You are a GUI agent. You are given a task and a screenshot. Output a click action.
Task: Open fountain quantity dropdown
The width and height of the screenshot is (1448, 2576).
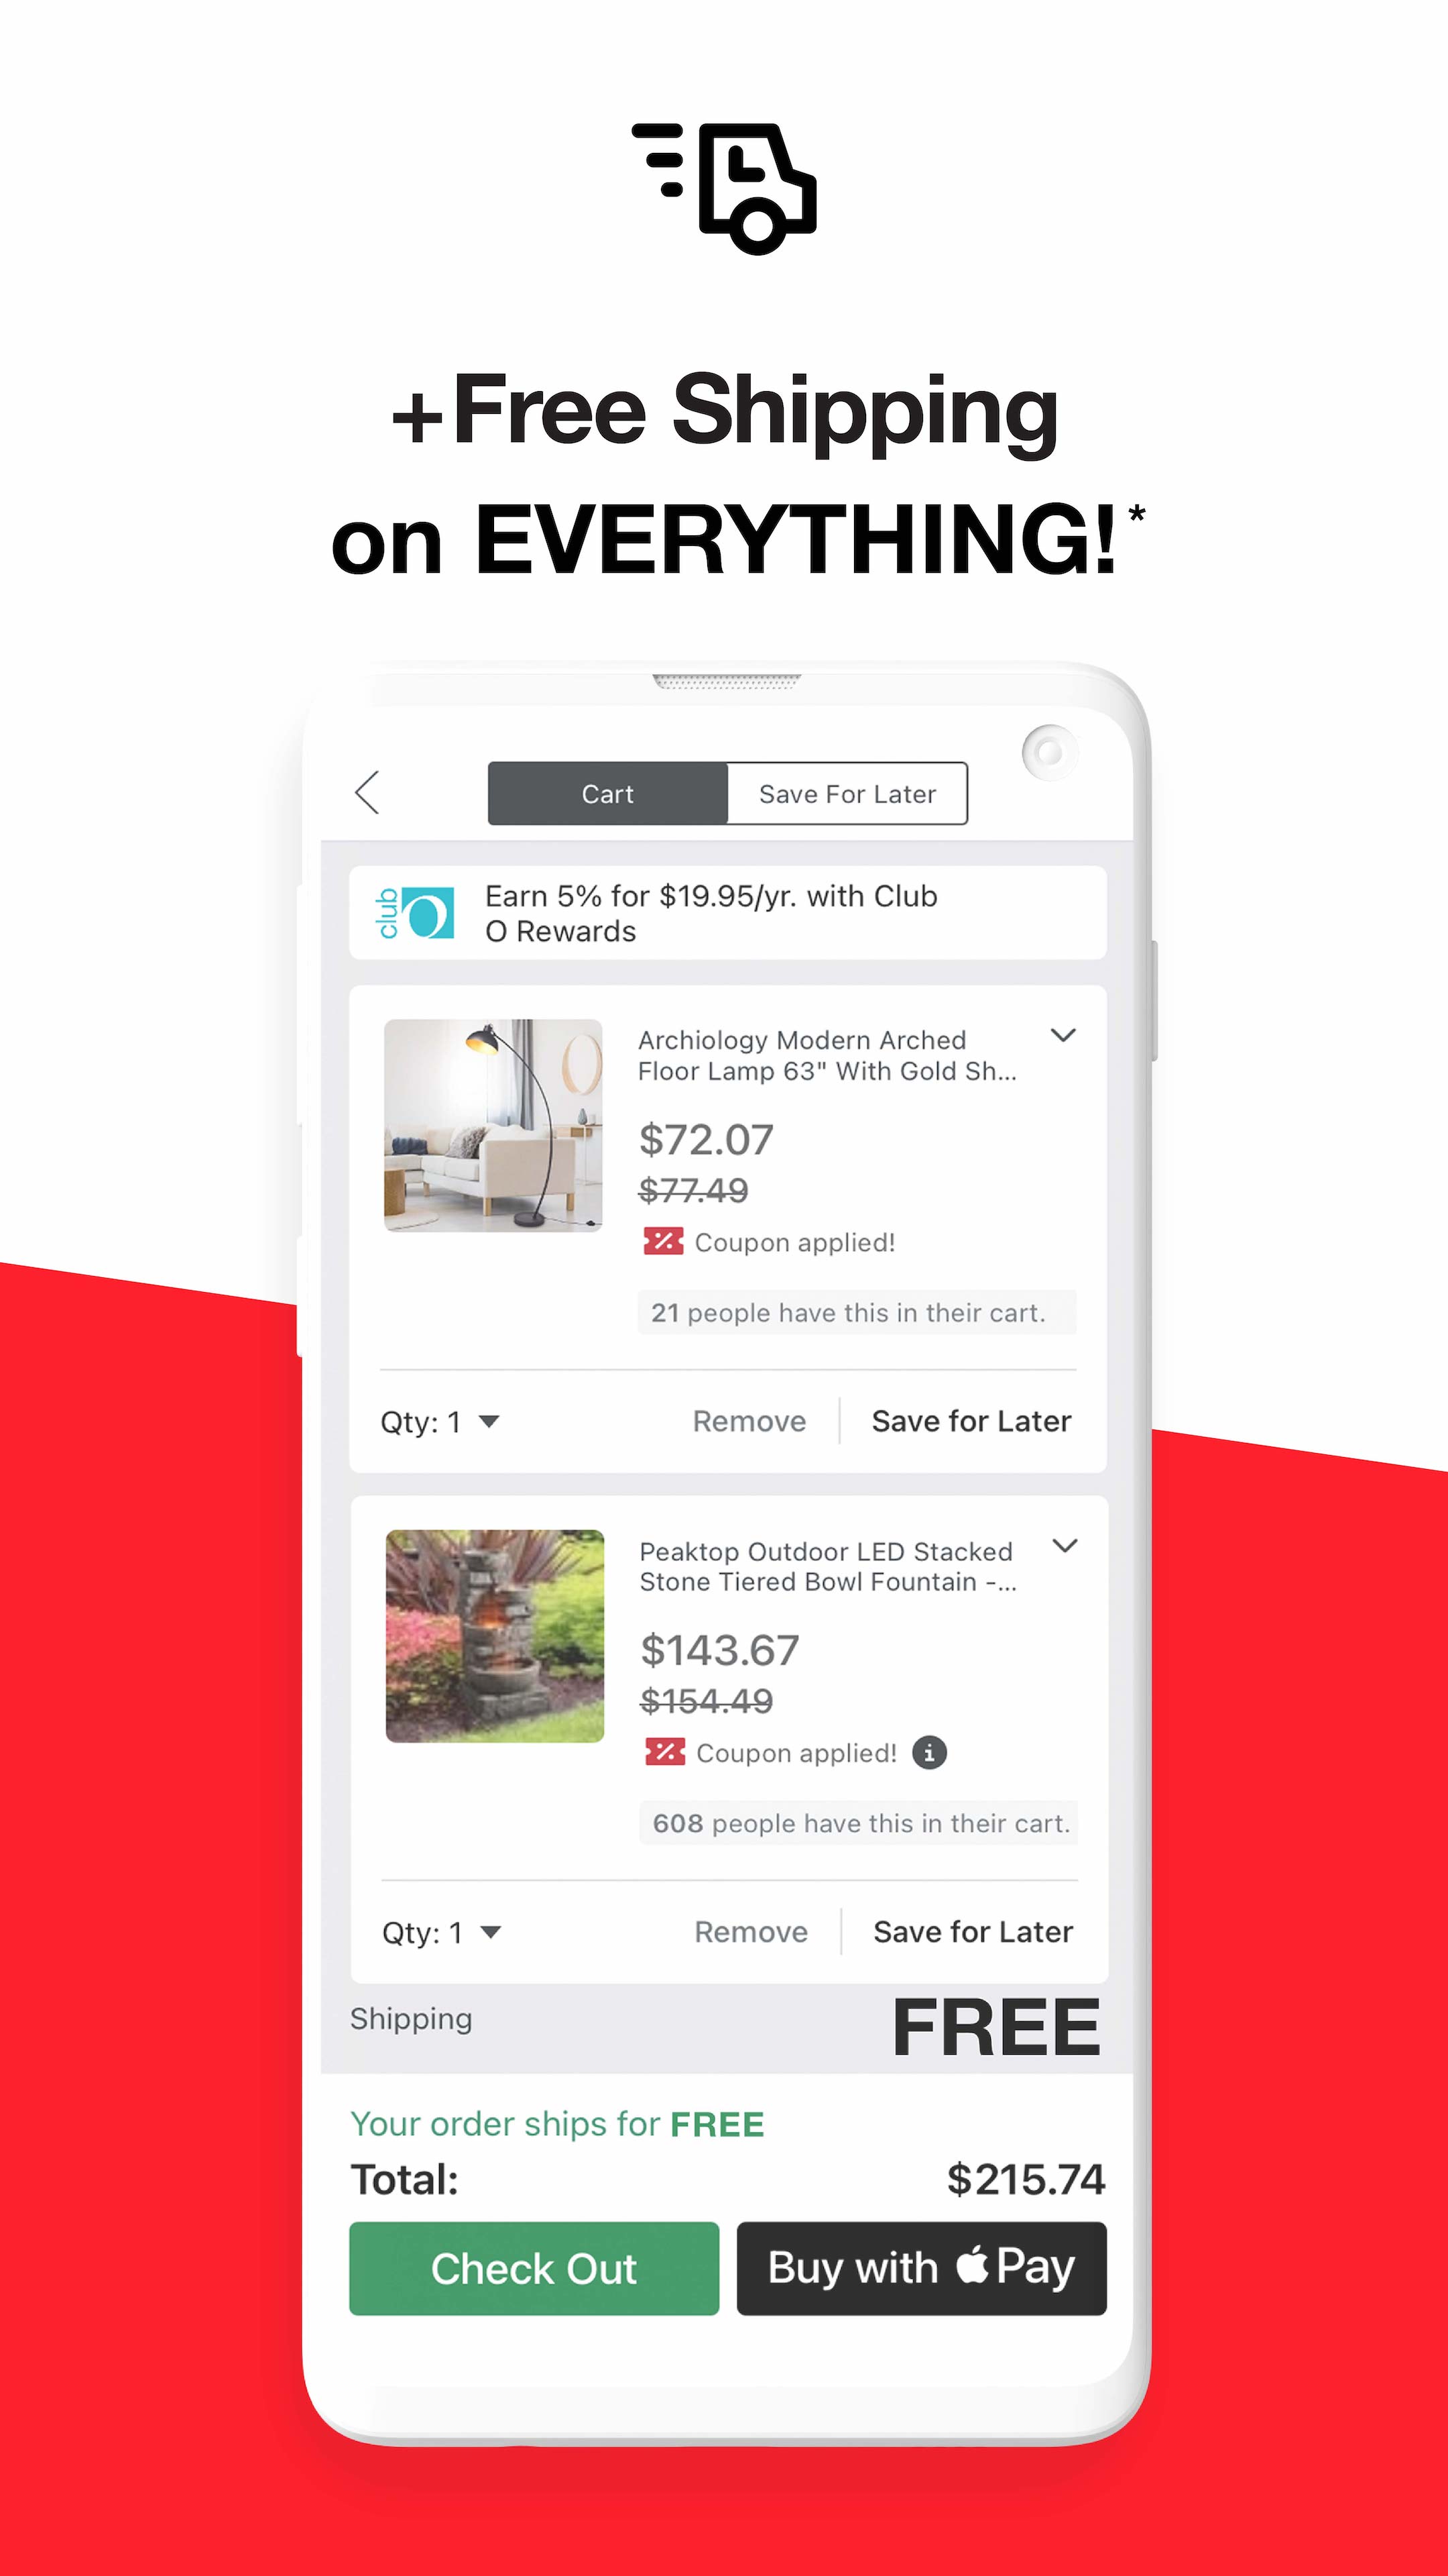[x=438, y=1930]
